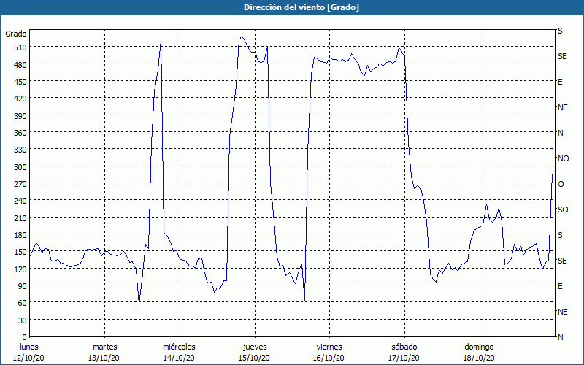Click the chart title 'Dirección del viento [Grado]'
Viewport: 584px width, 365px height.
point(301,7)
